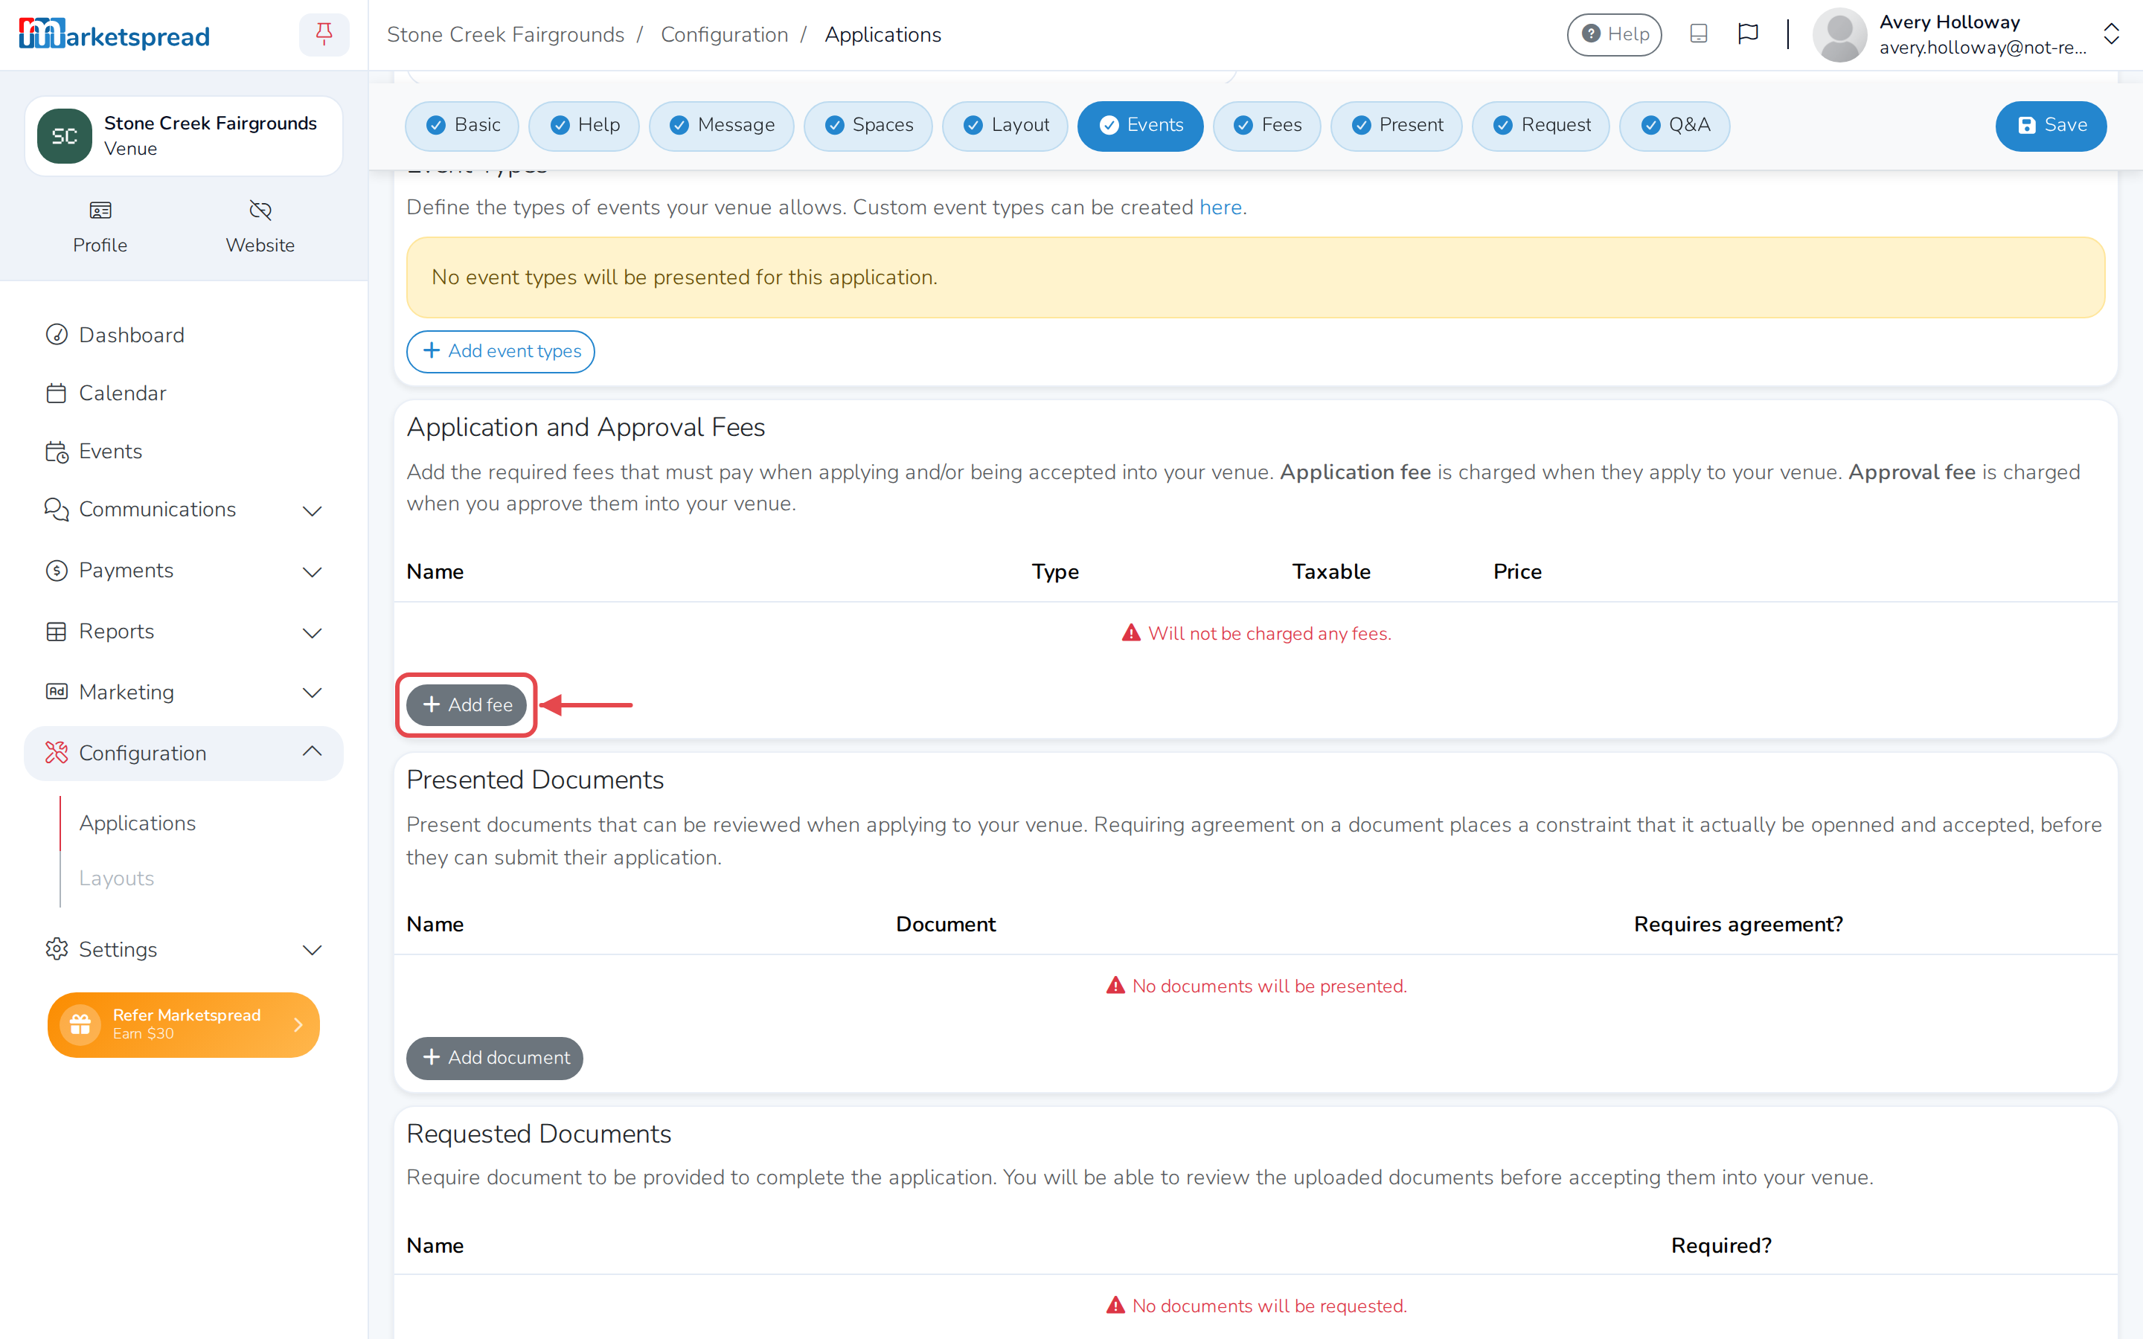Switch to the Request step tab
The height and width of the screenshot is (1339, 2143).
(1541, 126)
